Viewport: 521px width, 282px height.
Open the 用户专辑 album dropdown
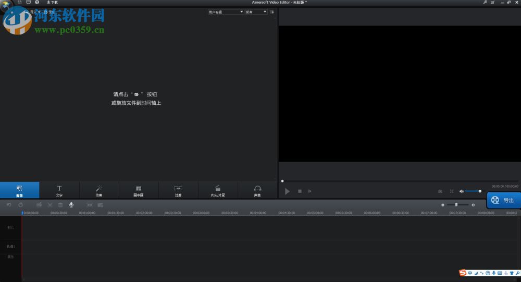coord(226,12)
